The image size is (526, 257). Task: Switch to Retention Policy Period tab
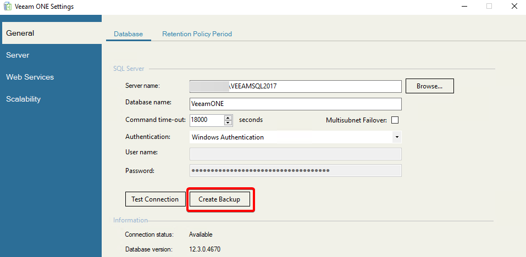pyautogui.click(x=197, y=34)
